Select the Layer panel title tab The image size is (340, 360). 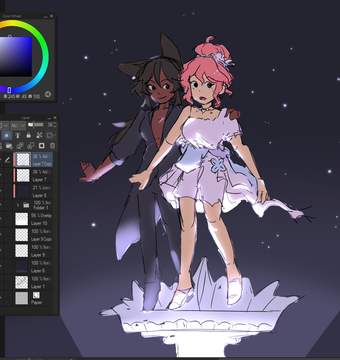(x=25, y=117)
